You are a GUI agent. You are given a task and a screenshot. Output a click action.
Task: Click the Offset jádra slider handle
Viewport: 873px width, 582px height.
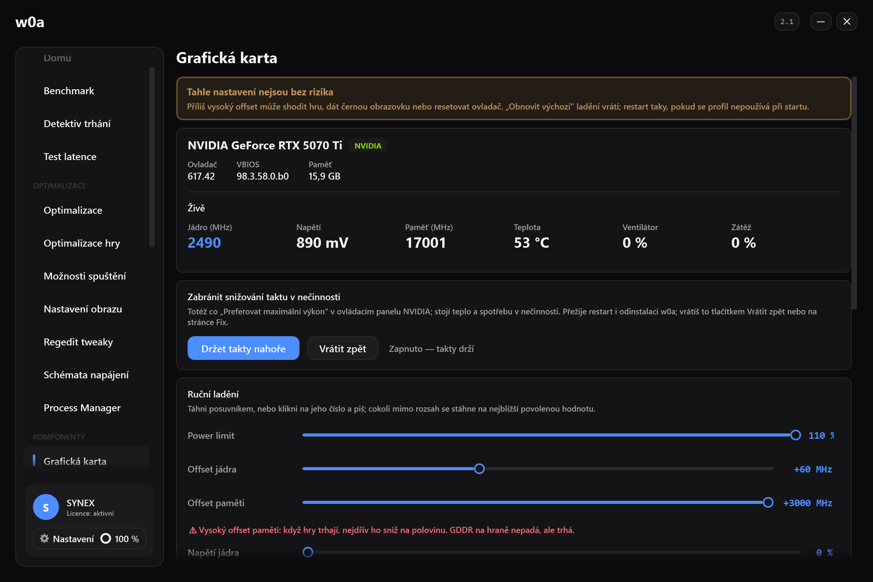[x=479, y=469]
